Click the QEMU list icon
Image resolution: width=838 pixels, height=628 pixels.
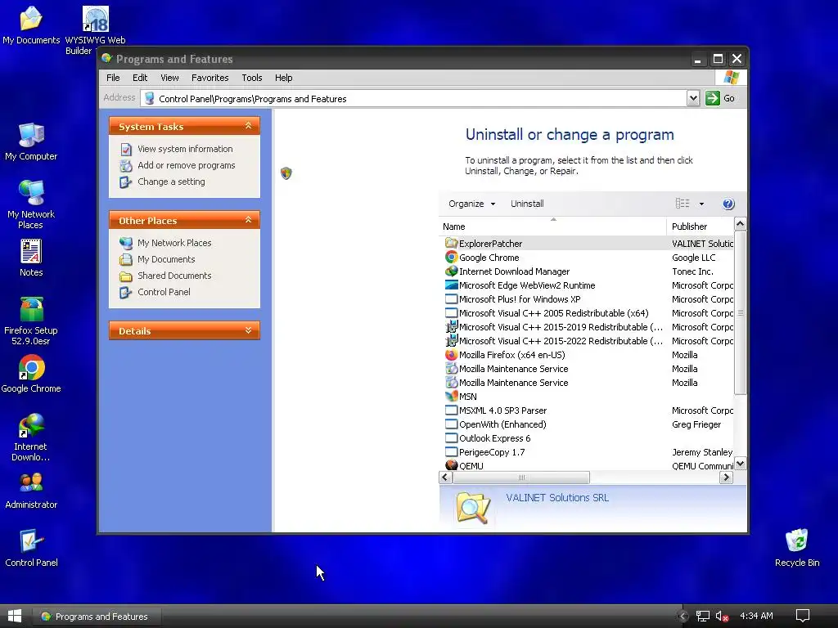coord(451,465)
